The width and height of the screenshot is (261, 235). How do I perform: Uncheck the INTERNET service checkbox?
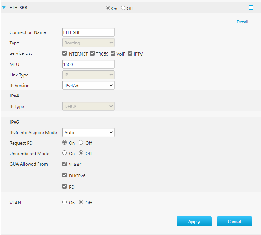64,53
